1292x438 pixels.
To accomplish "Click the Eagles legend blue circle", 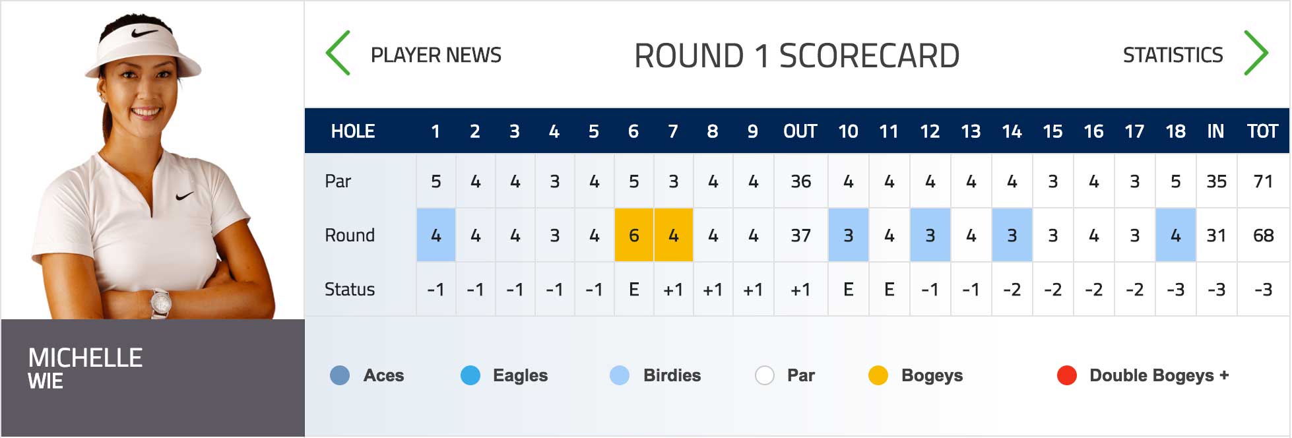I will [470, 375].
